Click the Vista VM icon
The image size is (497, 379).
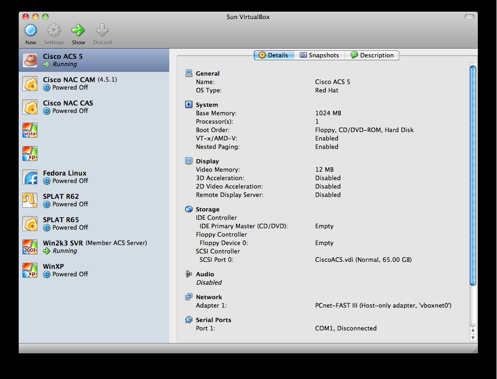(30, 130)
